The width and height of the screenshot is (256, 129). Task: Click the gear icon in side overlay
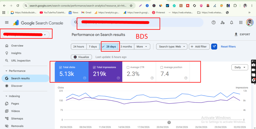[x=253, y=80]
